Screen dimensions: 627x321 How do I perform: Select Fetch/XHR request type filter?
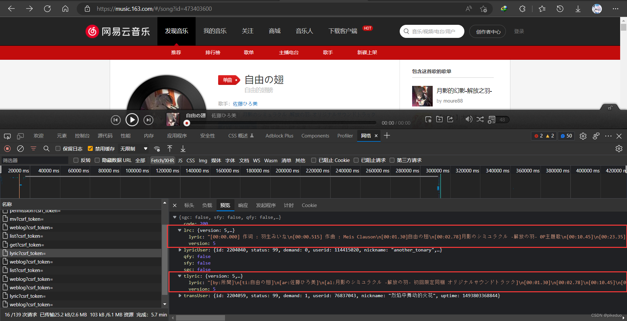[x=163, y=160]
